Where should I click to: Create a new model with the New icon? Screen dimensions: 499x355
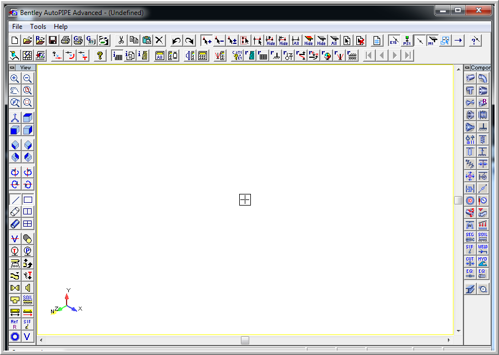point(14,41)
